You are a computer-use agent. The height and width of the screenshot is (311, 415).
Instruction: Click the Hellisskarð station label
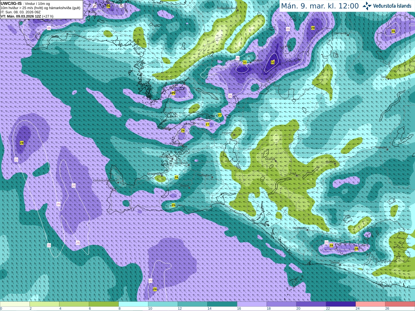click(205, 175)
